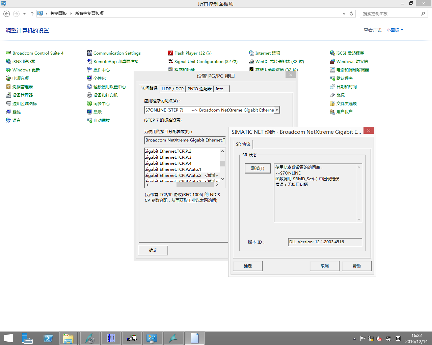Open 鼠标 icon
Viewport: 432px width, 345px height.
coord(332,95)
